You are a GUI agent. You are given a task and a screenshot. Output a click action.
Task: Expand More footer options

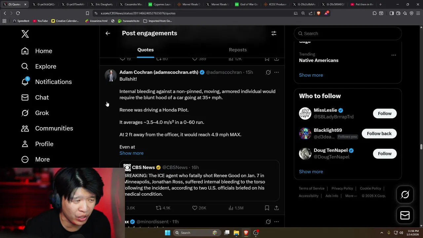coord(351,196)
